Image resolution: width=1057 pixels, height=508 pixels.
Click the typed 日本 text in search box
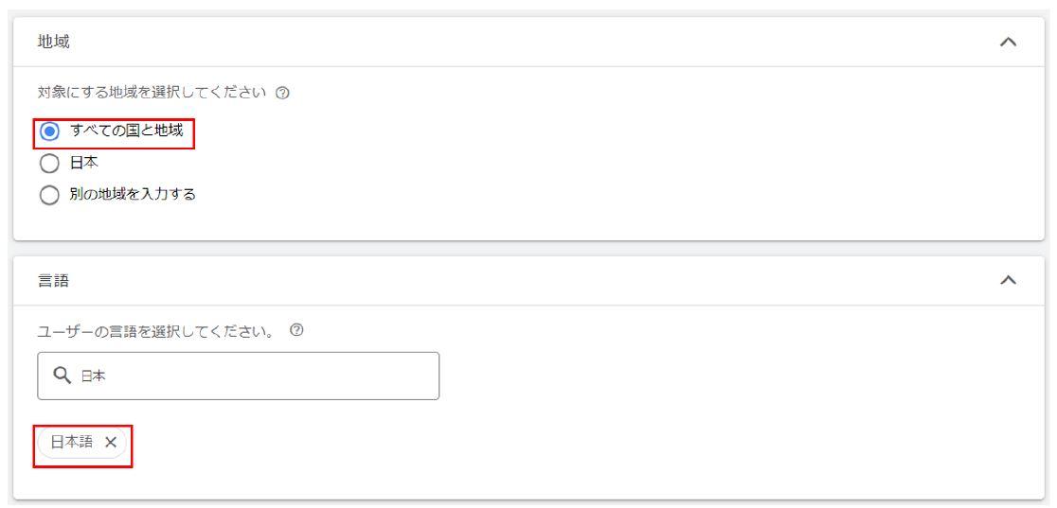pos(93,376)
